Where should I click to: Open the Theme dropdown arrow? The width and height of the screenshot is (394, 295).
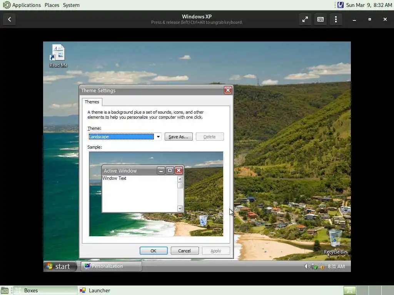pyautogui.click(x=158, y=137)
